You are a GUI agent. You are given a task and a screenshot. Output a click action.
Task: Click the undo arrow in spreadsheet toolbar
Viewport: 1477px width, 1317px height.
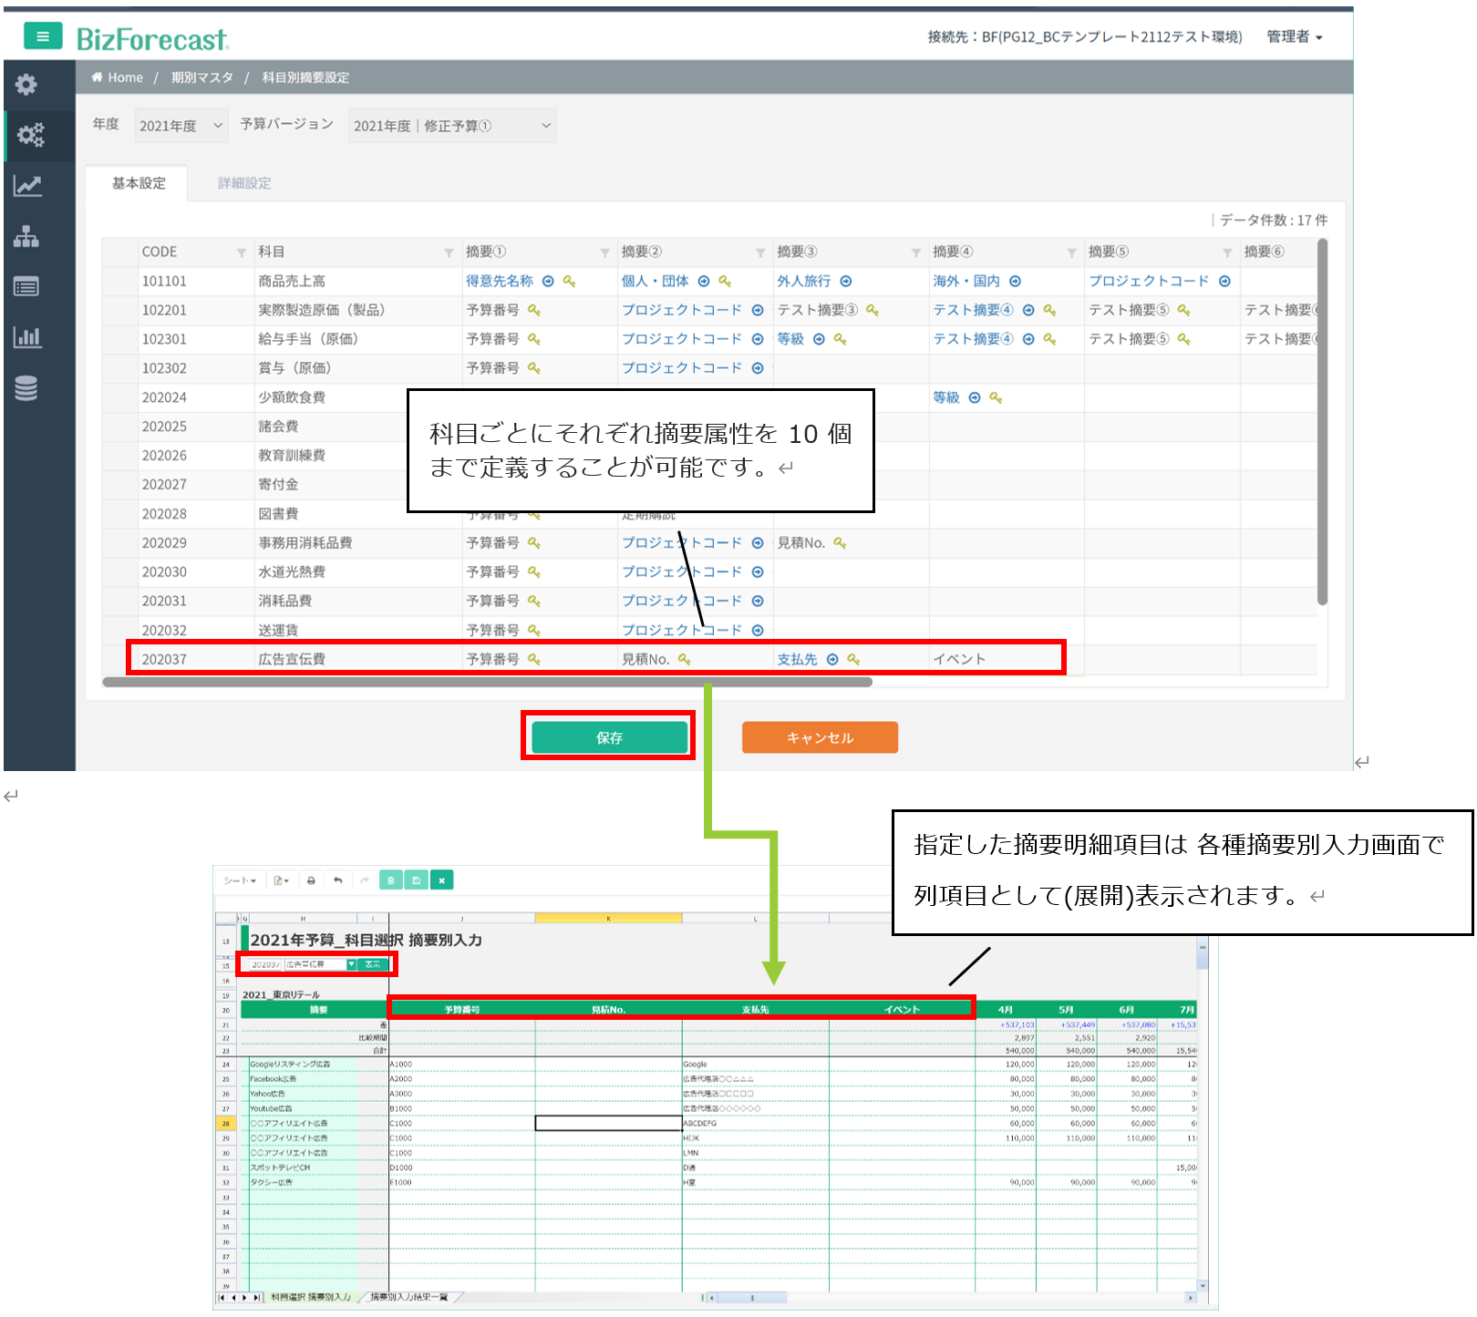pos(338,880)
